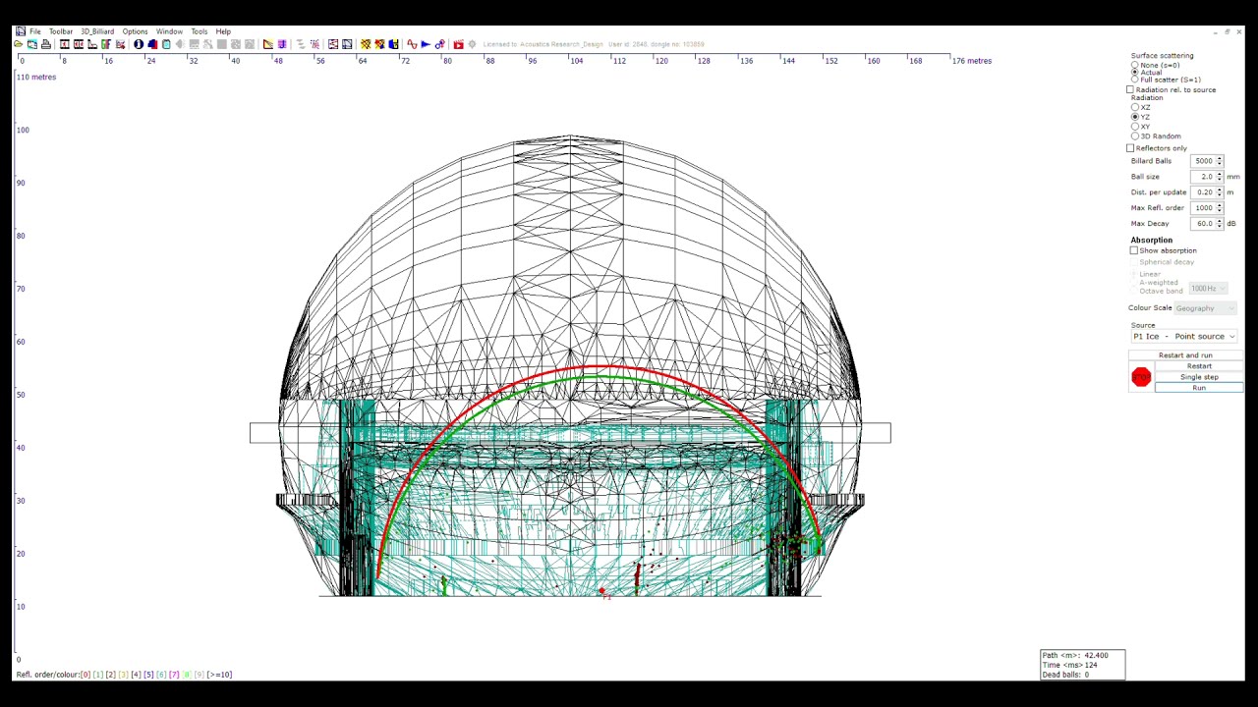Image resolution: width=1258 pixels, height=707 pixels.
Task: Tick the Reflectors only checkbox
Action: (1130, 148)
